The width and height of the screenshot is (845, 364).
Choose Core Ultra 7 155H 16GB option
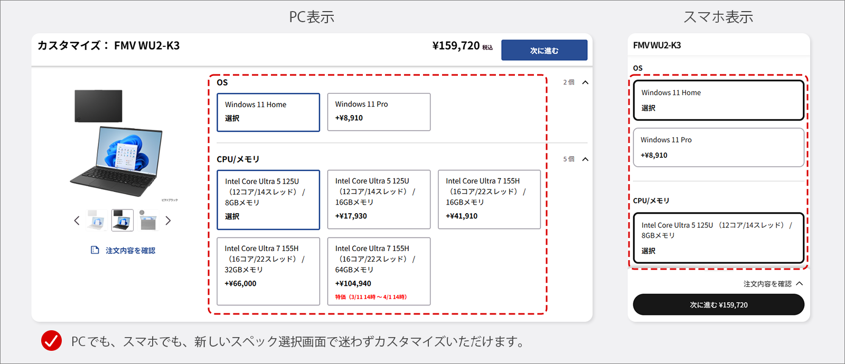coord(489,199)
